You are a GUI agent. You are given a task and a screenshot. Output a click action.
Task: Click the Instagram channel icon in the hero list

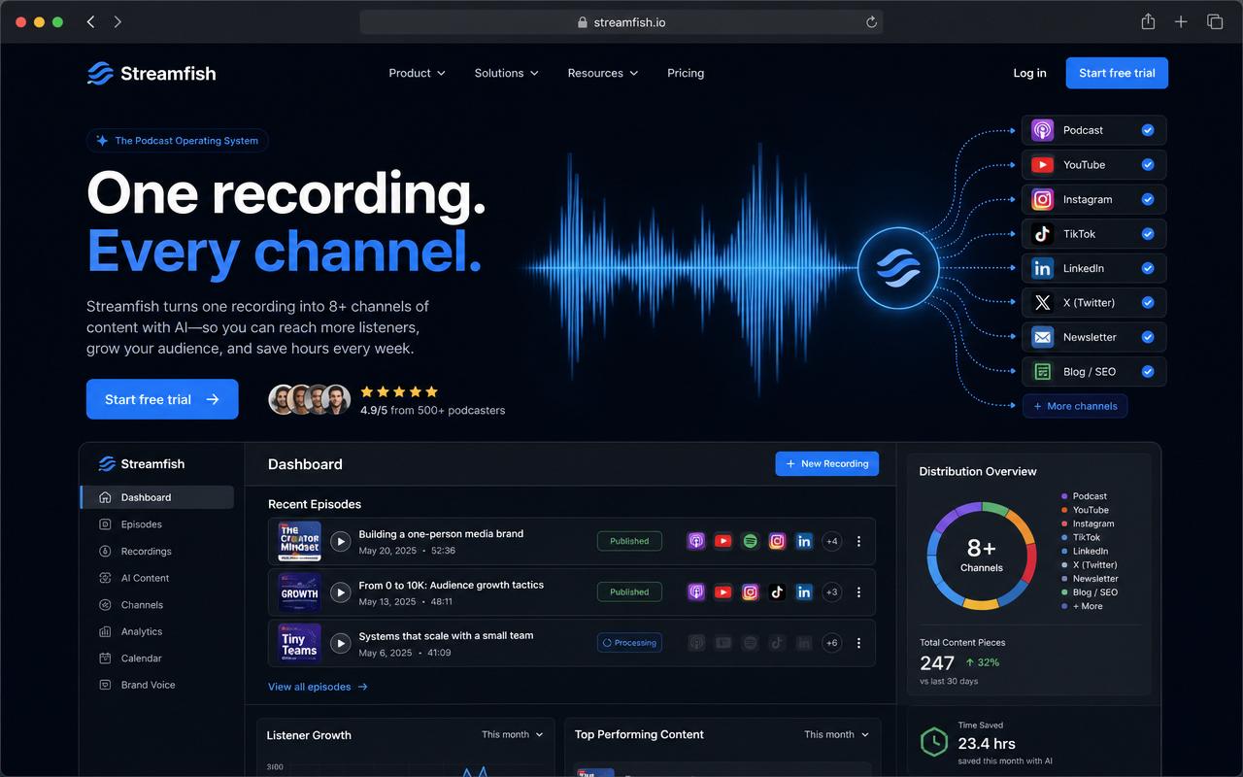coord(1042,199)
